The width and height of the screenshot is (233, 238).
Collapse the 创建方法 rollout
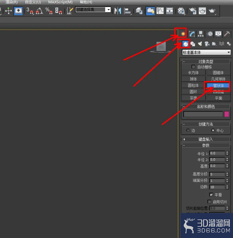pyautogui.click(x=206, y=124)
